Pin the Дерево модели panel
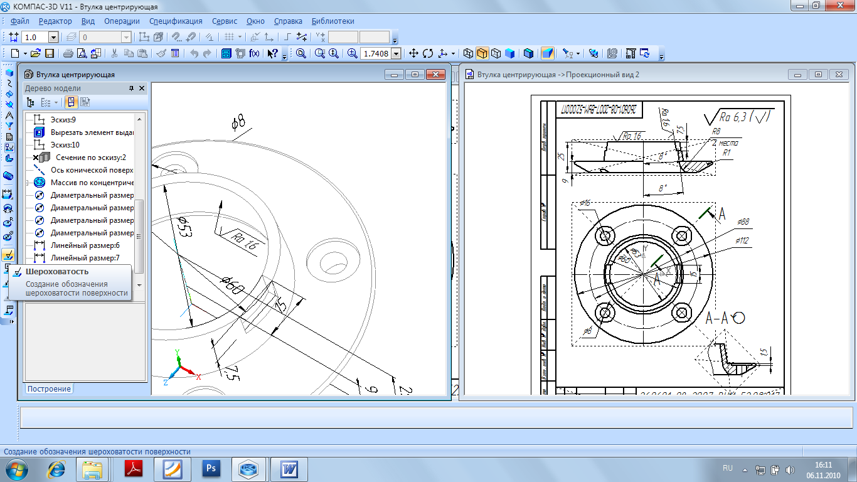The image size is (857, 482). 131,88
